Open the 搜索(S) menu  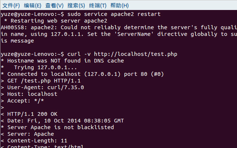point(76,6)
